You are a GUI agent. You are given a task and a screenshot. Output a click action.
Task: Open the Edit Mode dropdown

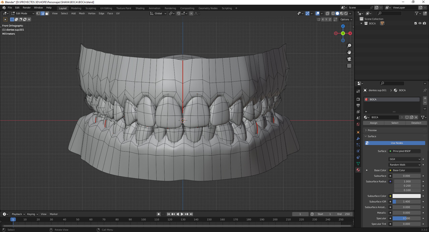(x=22, y=13)
